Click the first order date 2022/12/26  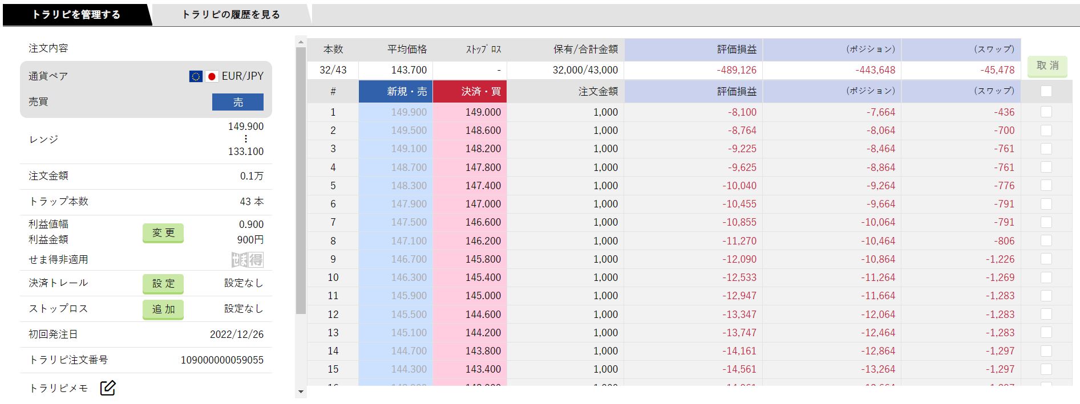pos(237,334)
